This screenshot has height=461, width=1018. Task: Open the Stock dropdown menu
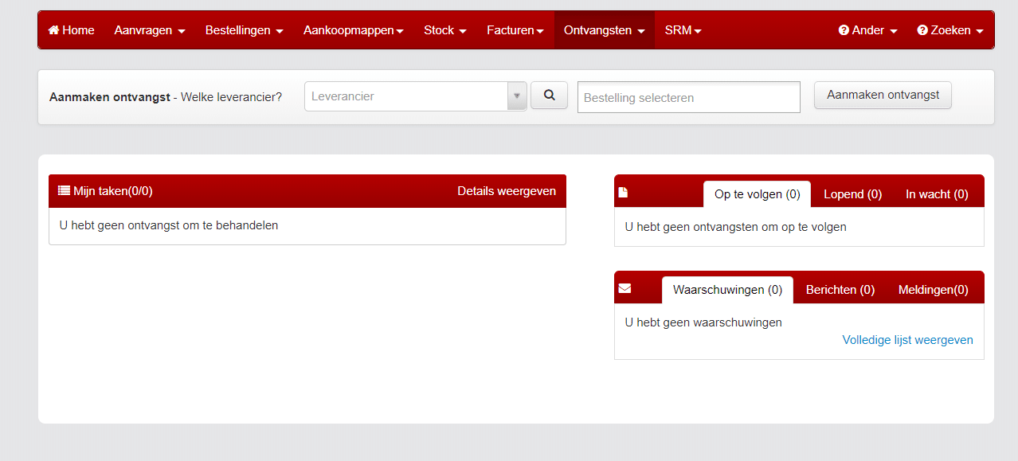pos(445,30)
